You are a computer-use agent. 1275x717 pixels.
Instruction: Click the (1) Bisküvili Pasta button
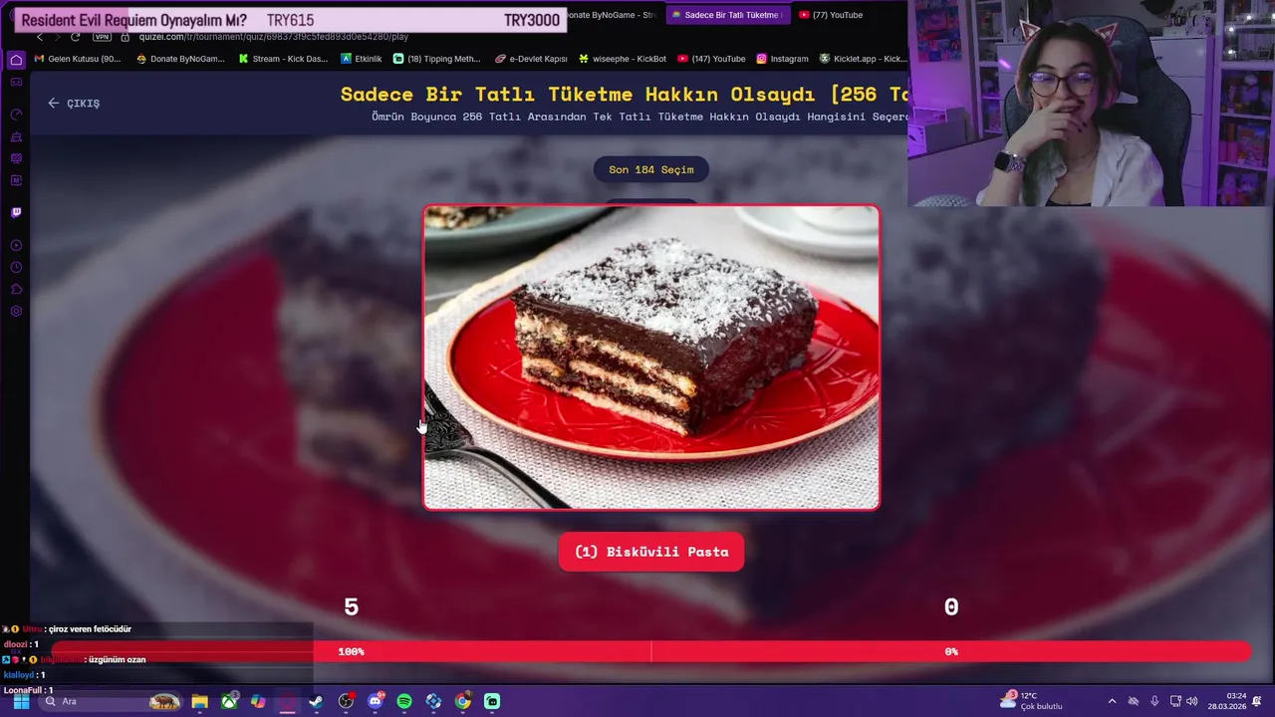click(651, 552)
